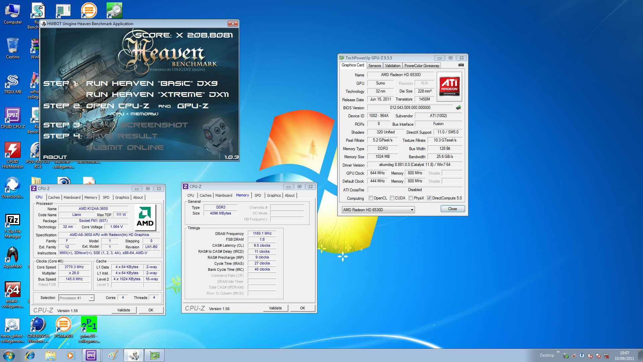Screen dimensions: 643x362
Task: Click OK in the CPU-Z CPU window
Action: [x=151, y=310]
